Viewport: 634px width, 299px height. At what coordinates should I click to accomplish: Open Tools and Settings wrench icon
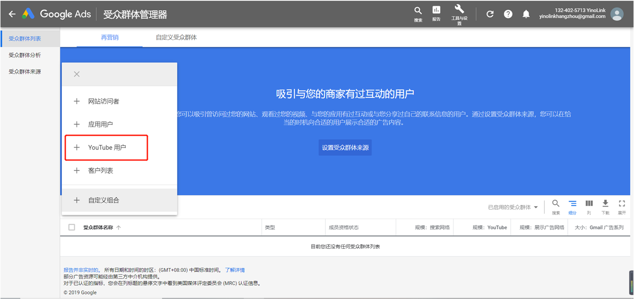(459, 10)
